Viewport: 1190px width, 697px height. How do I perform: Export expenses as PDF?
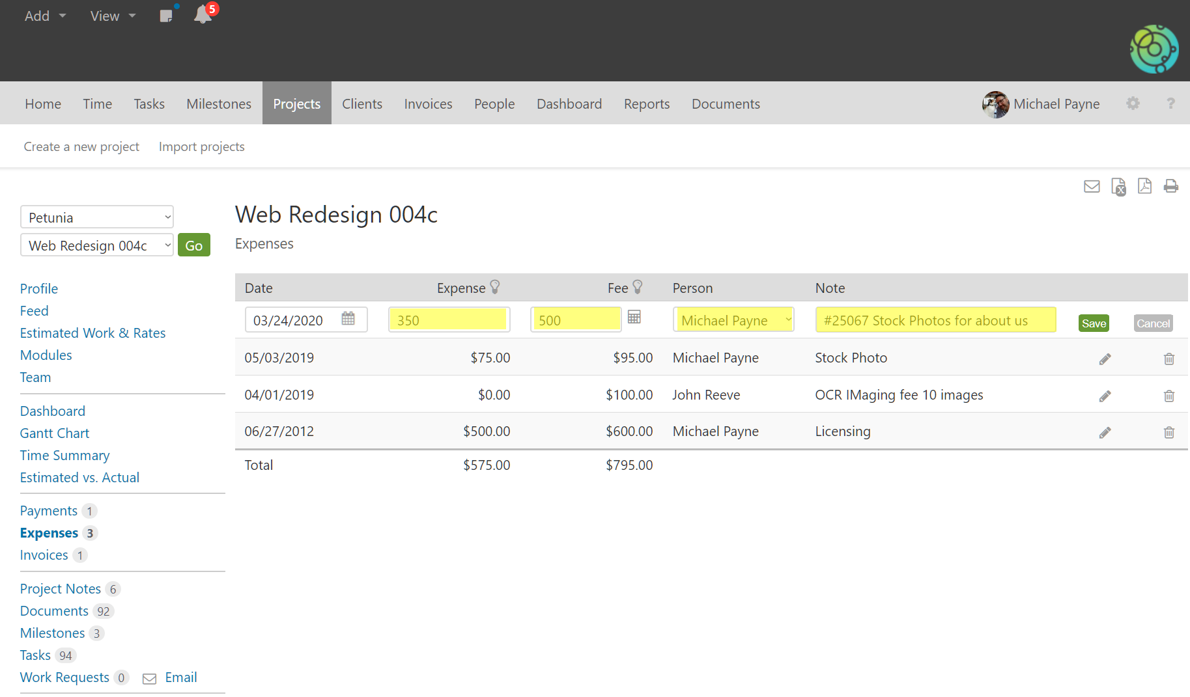(1144, 186)
